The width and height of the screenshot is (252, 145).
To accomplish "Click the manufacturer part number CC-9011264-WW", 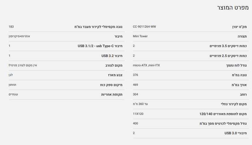I will coord(144,27).
